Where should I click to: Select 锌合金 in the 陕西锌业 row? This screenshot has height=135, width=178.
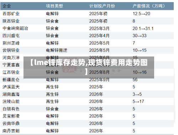[52, 21]
